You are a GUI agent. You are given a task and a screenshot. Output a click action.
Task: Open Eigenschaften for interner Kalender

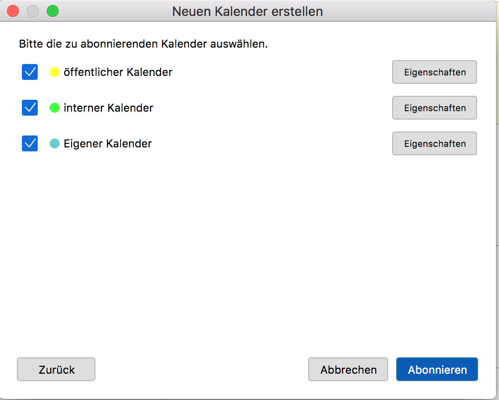[434, 108]
